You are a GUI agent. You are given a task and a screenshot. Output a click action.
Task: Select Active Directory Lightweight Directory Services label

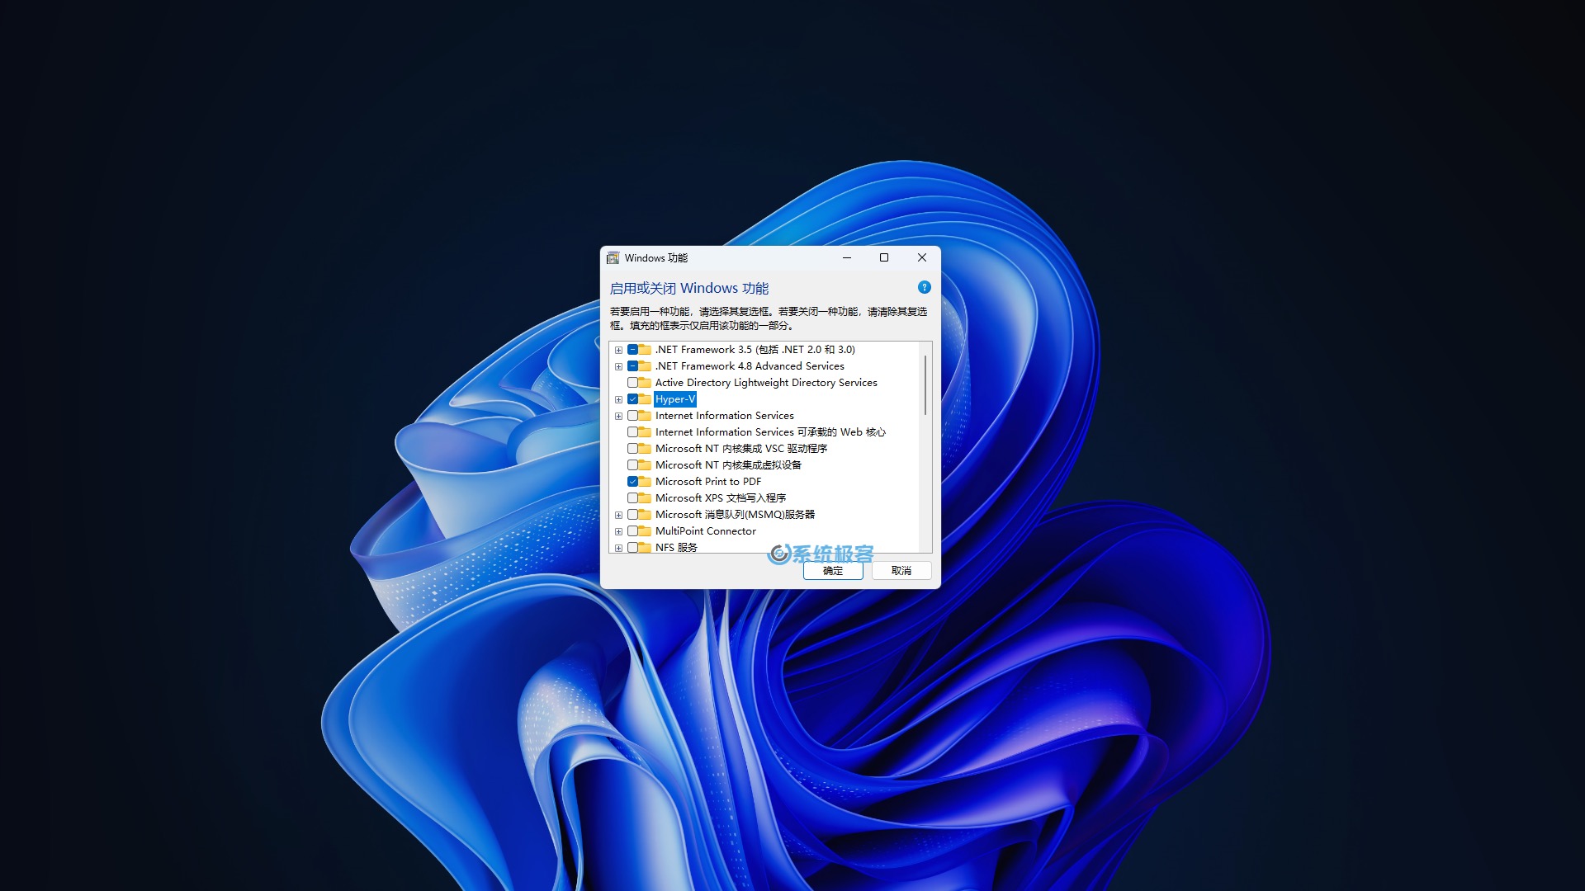[x=766, y=383]
